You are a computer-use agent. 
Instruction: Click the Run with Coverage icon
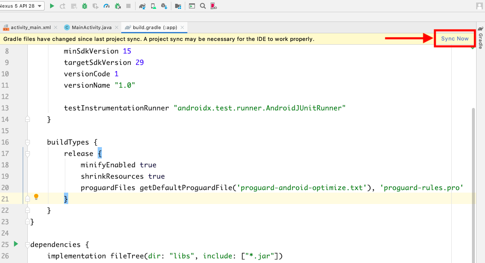pos(96,6)
